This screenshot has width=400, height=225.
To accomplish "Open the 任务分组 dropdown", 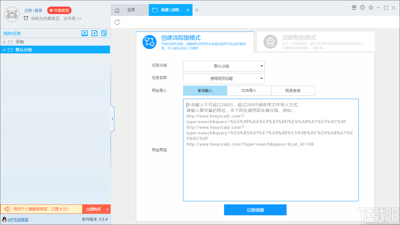I will (x=224, y=66).
